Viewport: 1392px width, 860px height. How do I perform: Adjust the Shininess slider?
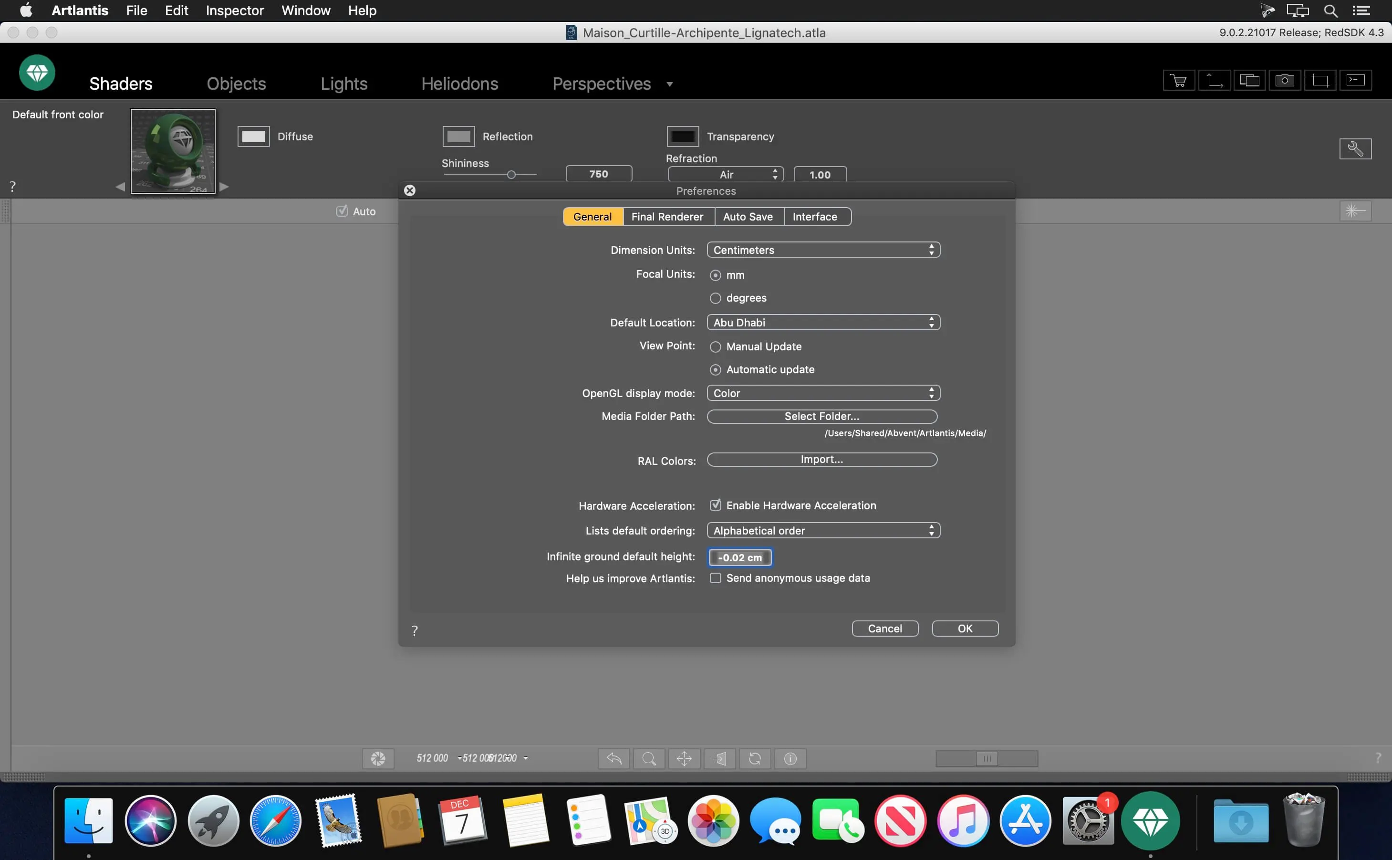click(x=511, y=175)
